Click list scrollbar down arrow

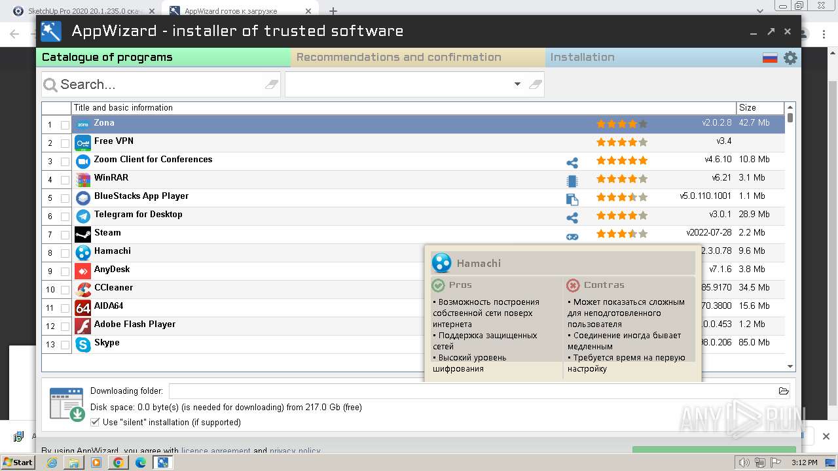click(x=790, y=367)
